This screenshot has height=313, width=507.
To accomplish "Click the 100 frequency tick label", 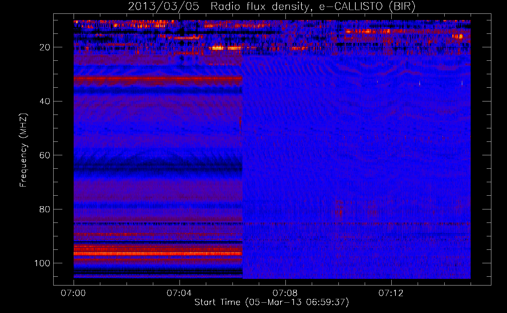I will [x=42, y=263].
